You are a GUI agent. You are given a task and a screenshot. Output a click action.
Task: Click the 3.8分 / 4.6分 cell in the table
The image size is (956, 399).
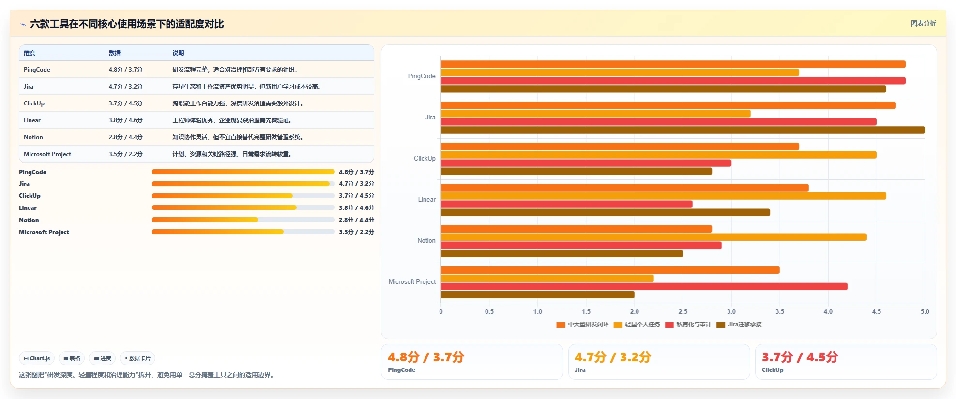(126, 120)
